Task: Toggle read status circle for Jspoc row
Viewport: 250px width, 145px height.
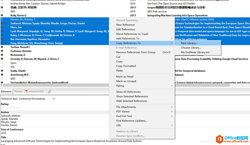Action: [x=2, y=63]
